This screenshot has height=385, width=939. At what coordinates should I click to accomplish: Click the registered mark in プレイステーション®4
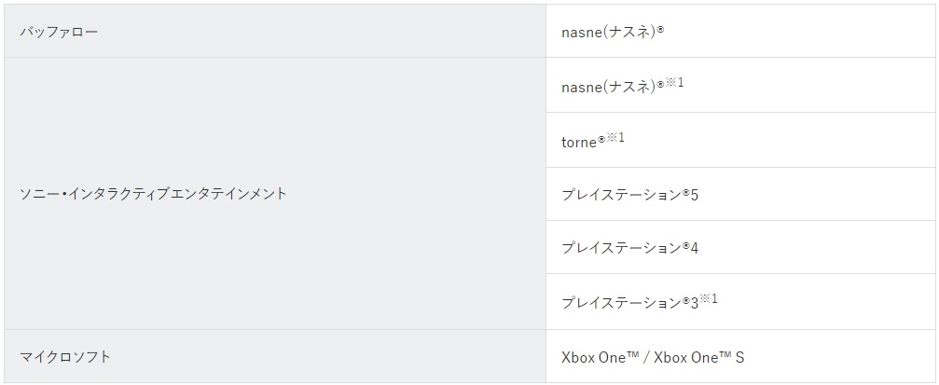tap(686, 245)
